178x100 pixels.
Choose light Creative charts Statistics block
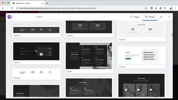click(142, 29)
